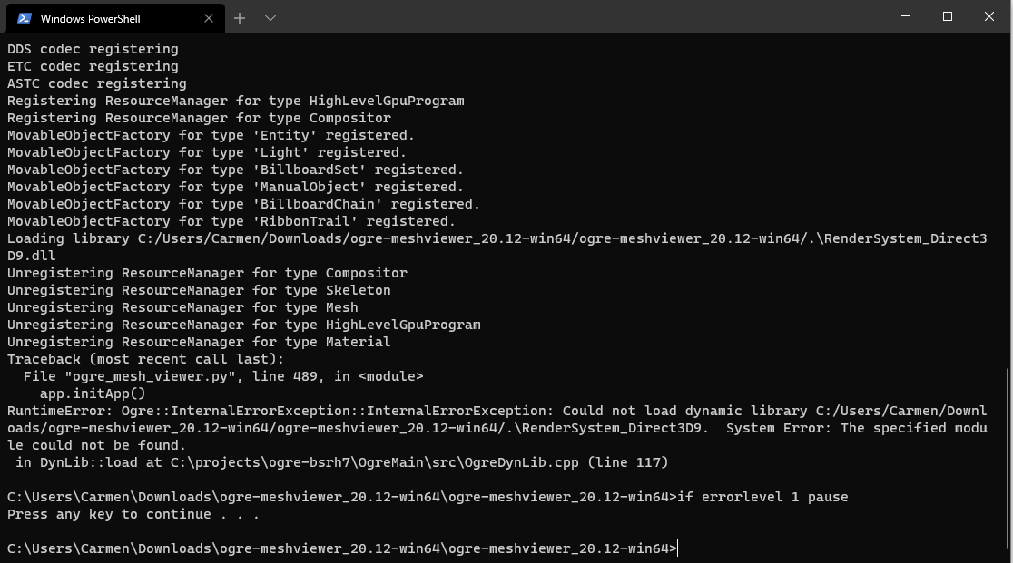
Task: Click the maximize icon on the title bar
Action: coord(946,16)
